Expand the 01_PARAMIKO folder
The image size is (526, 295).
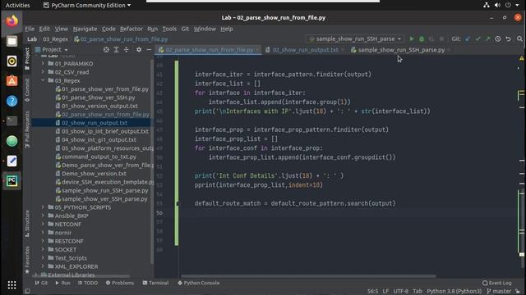(x=43, y=63)
